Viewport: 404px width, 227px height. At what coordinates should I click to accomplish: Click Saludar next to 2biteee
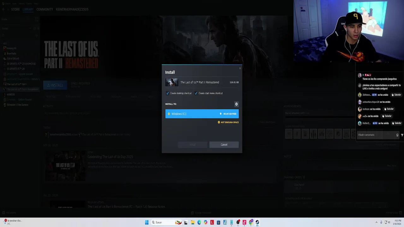[x=396, y=95]
